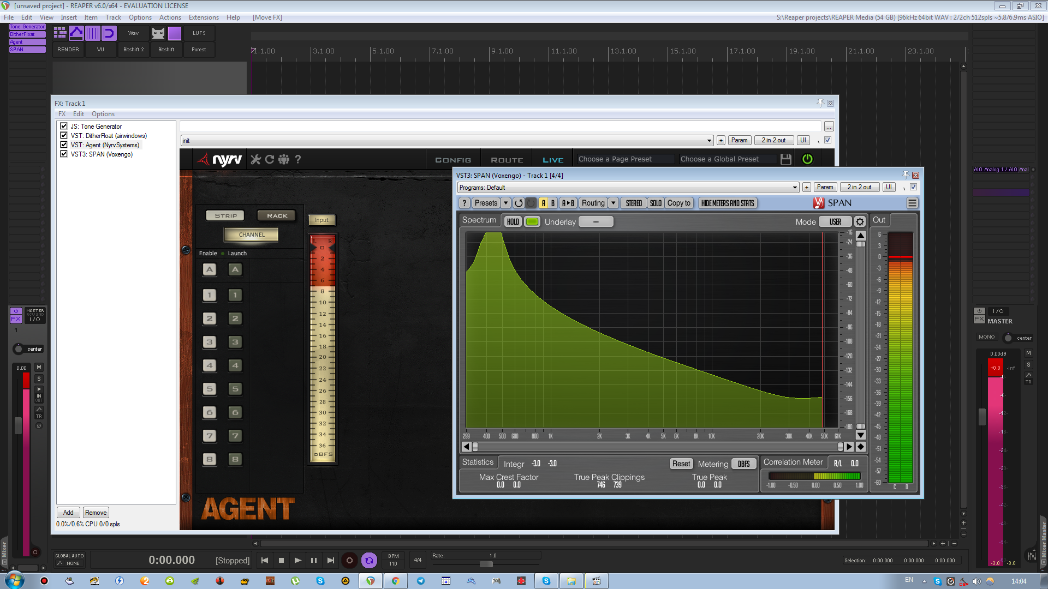Click SPAN redo arrow button
The height and width of the screenshot is (589, 1048).
(531, 203)
